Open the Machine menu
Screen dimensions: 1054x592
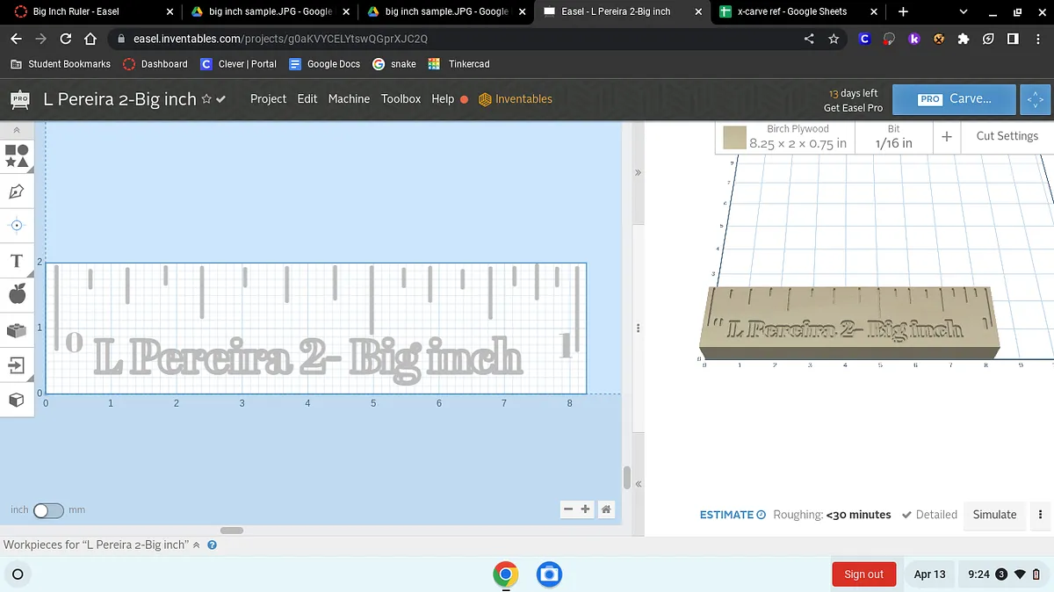coord(349,99)
